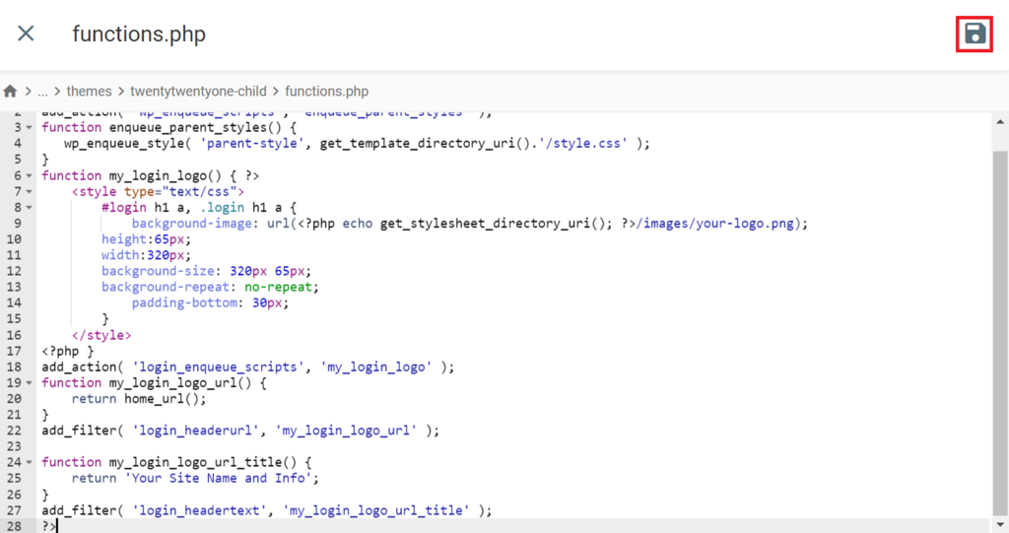The height and width of the screenshot is (533, 1009).
Task: Click the vertical scrollbar thumb
Action: tap(1000, 333)
